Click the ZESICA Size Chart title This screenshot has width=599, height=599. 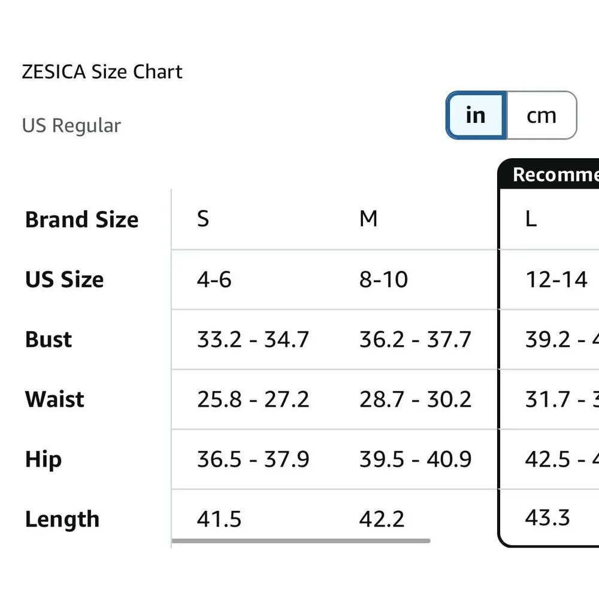tap(102, 71)
